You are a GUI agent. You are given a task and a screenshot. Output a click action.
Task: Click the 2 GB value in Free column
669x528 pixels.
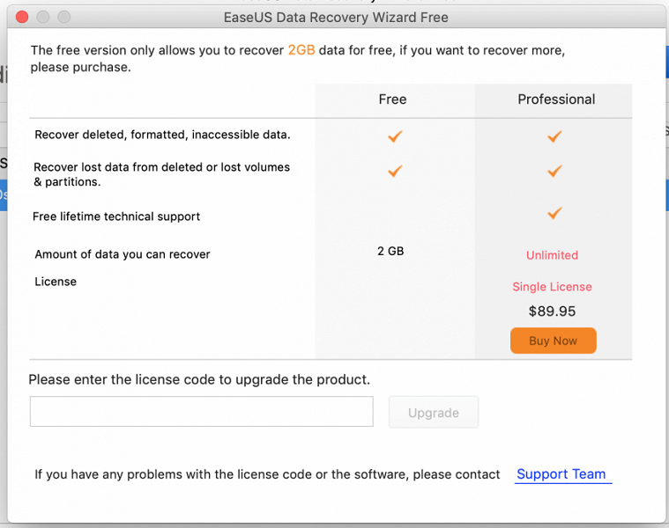coord(390,251)
